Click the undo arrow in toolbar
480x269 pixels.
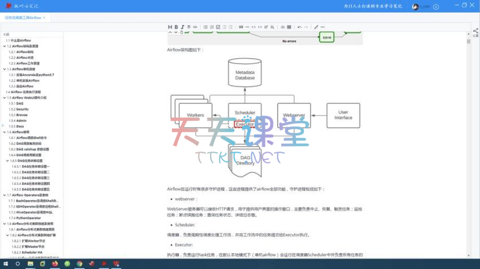point(299,27)
